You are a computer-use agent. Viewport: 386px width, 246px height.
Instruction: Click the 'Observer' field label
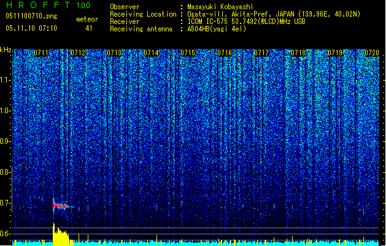(x=125, y=7)
